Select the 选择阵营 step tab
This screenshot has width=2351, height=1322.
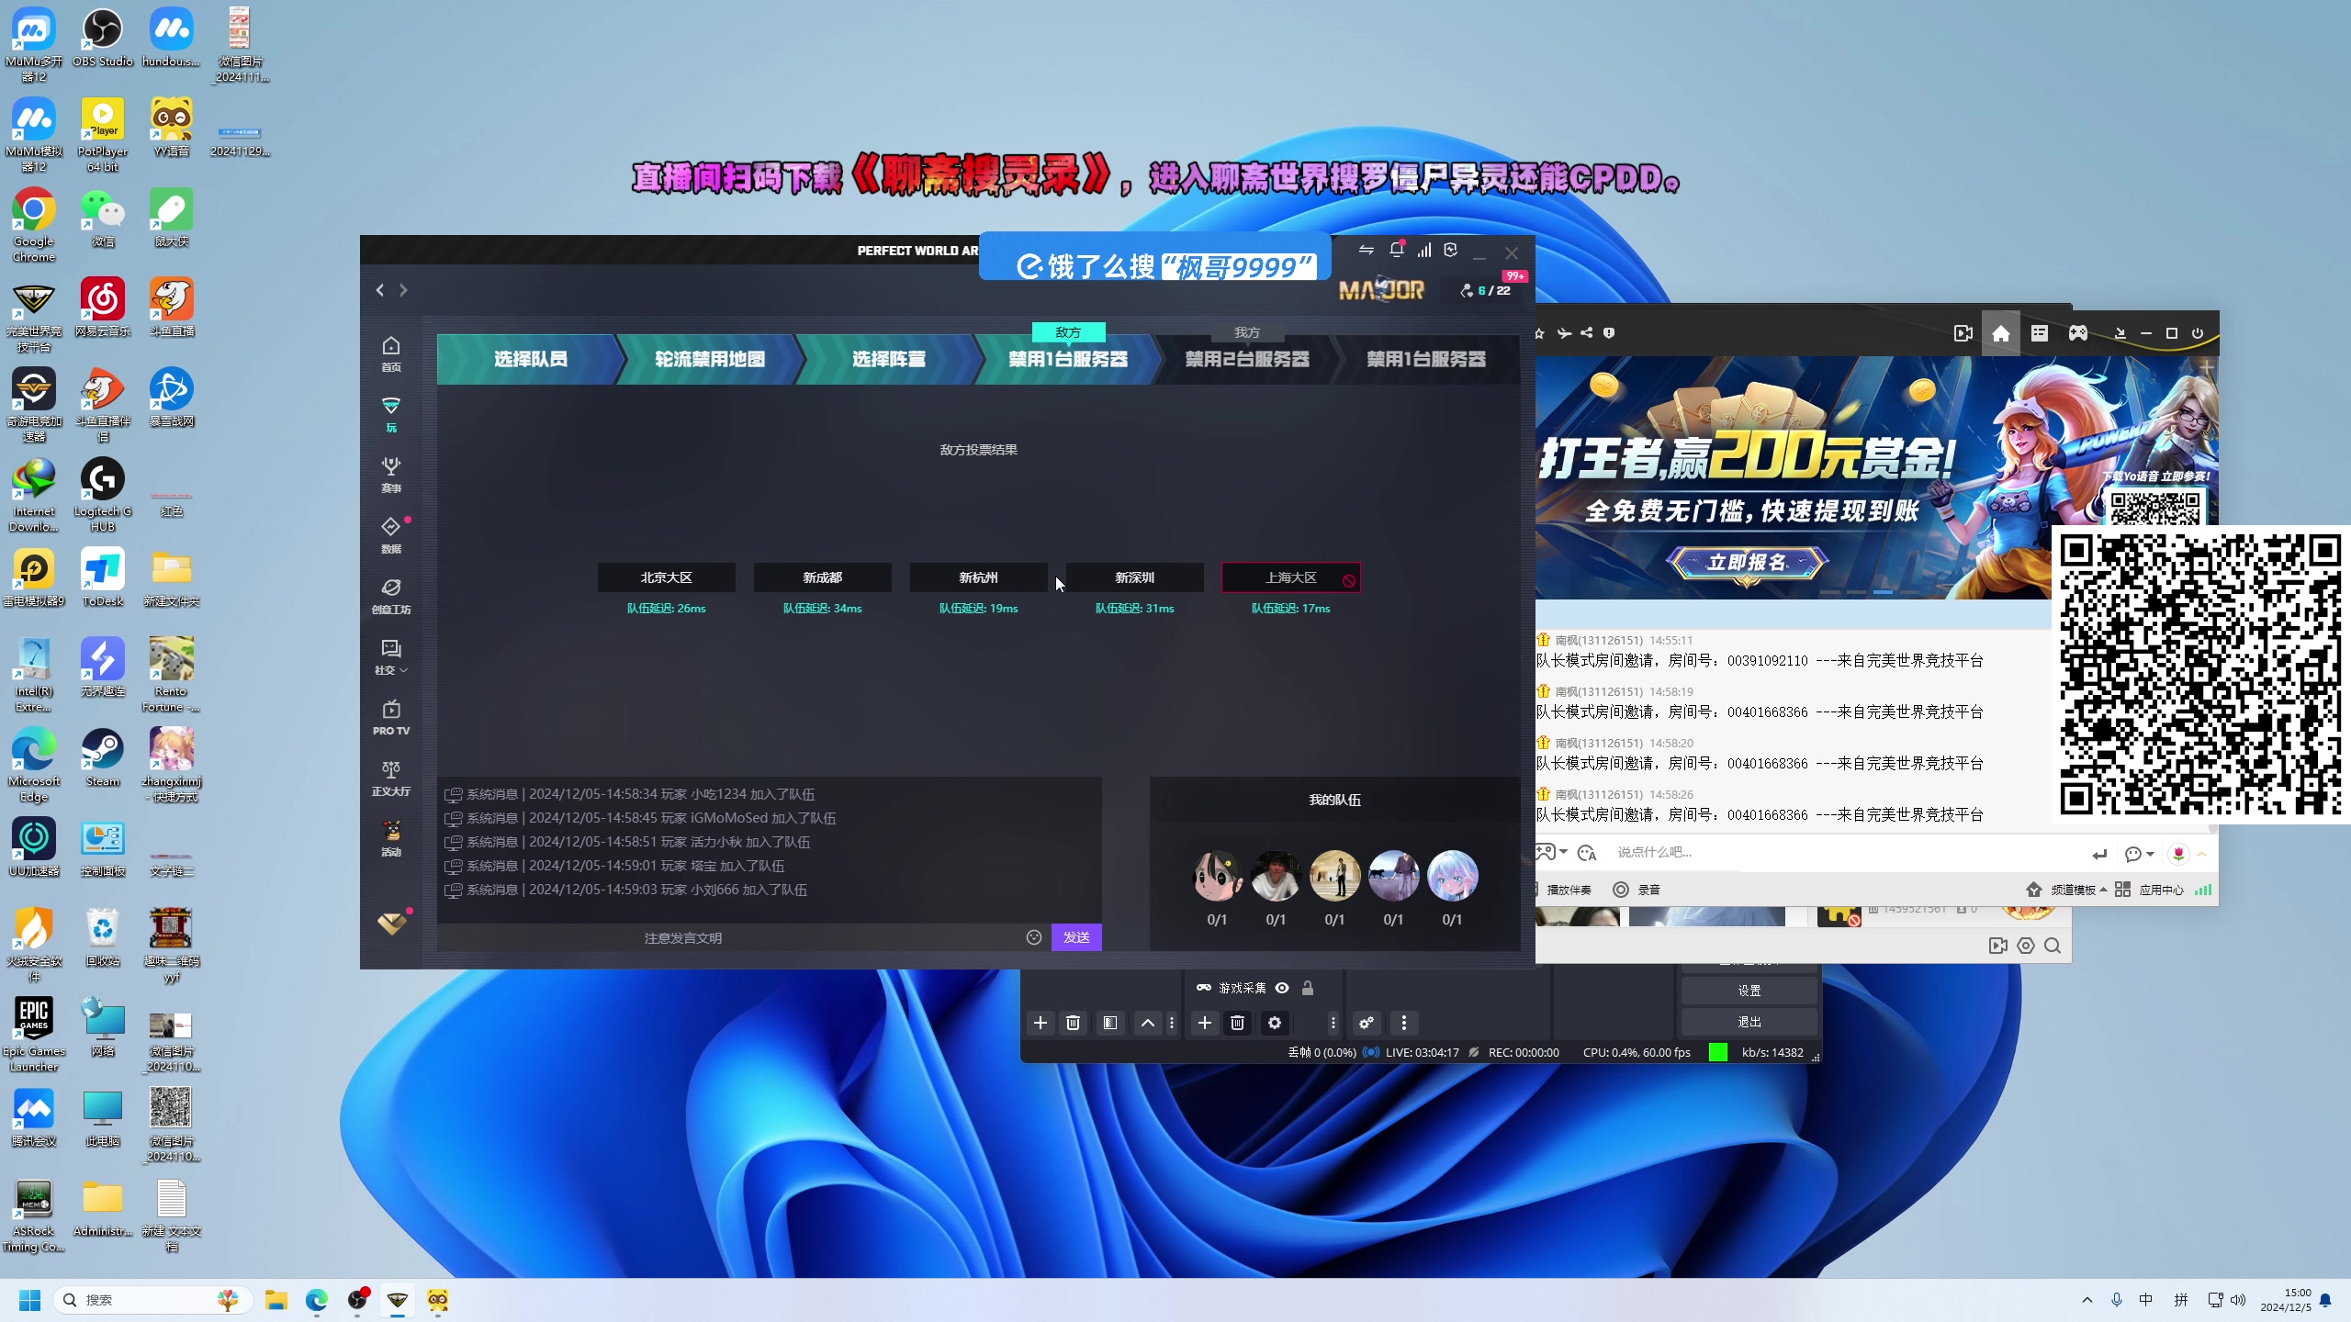(x=888, y=359)
